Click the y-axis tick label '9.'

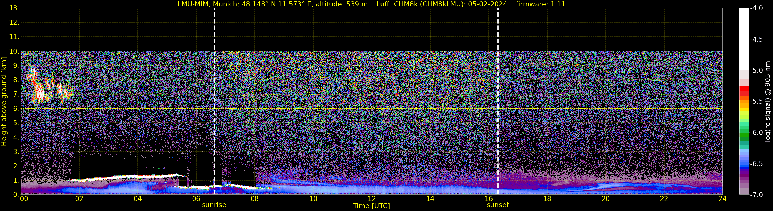tap(16, 66)
